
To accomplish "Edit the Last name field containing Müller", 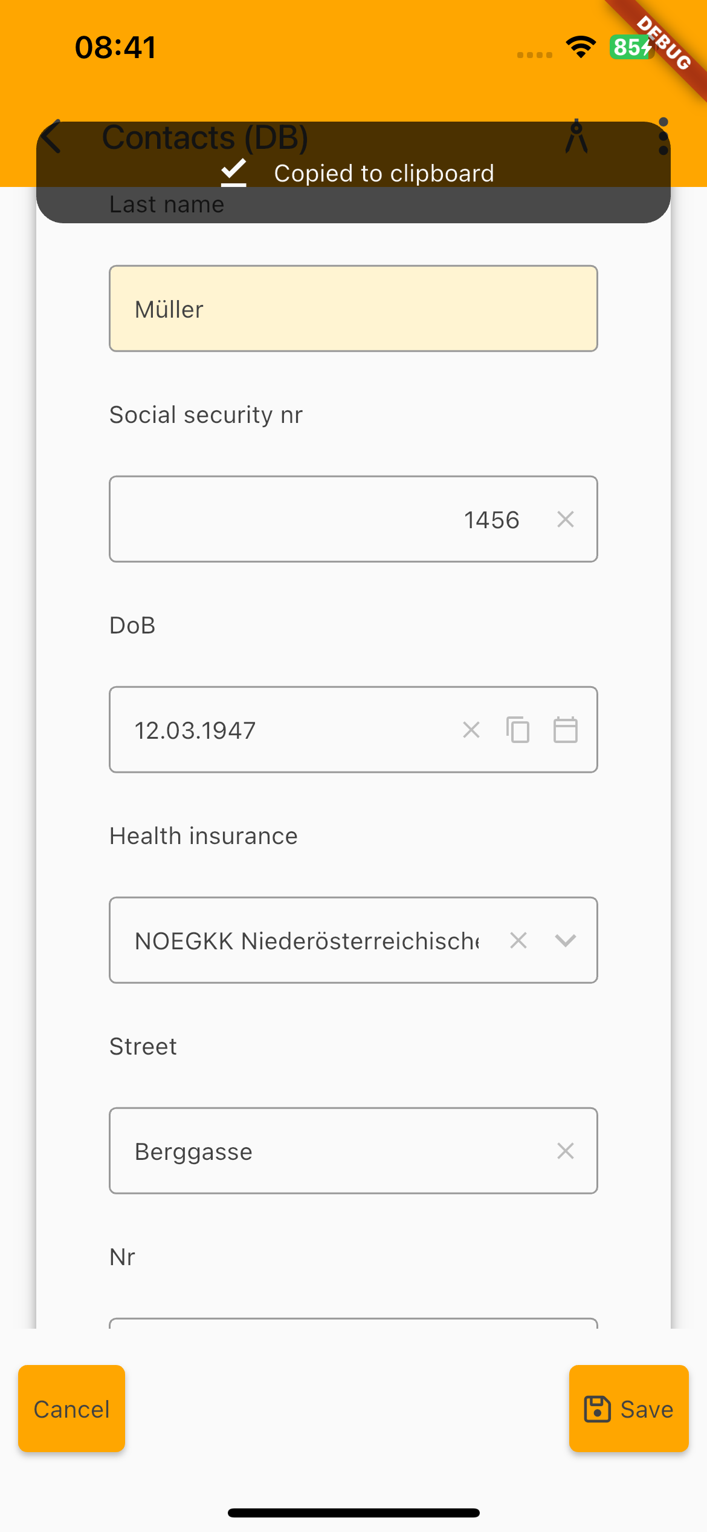I will (x=353, y=309).
